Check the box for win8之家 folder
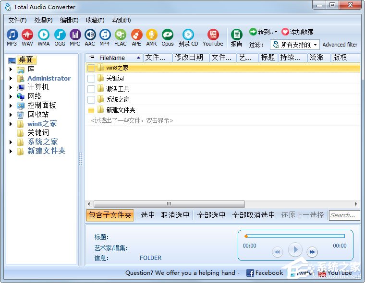Image resolution: width=365 pixels, height=283 pixels. [91, 68]
